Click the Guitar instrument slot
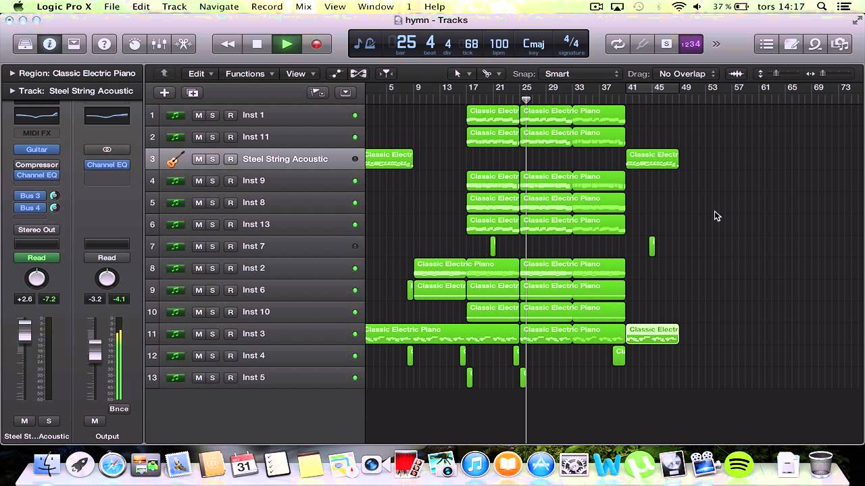 37,149
